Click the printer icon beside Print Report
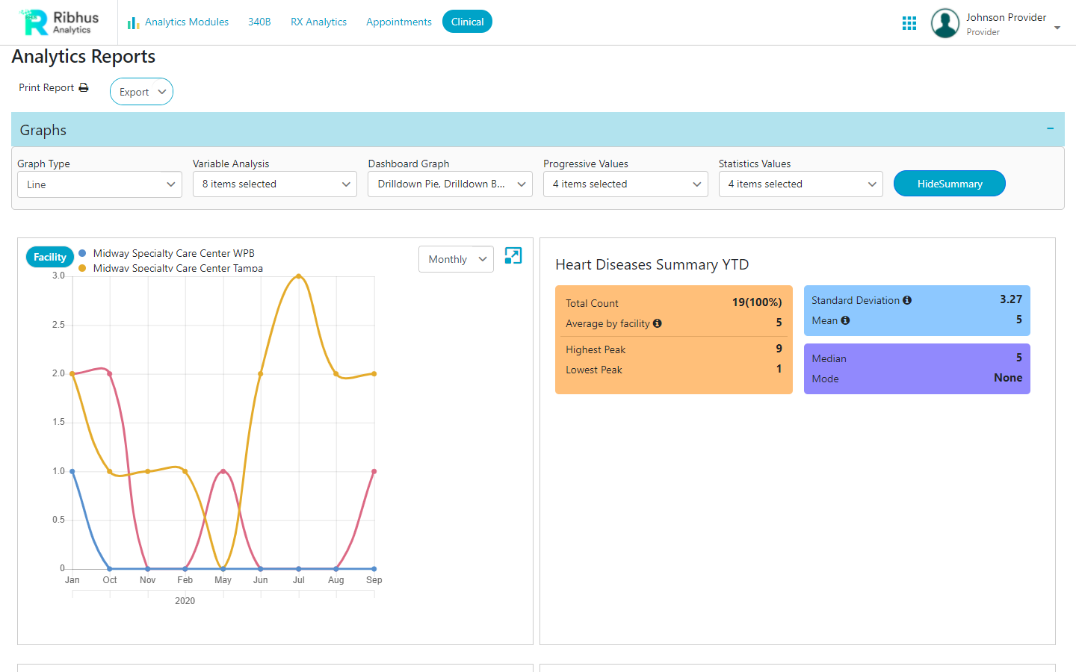Viewport: 1076px width, 672px height. [x=84, y=87]
